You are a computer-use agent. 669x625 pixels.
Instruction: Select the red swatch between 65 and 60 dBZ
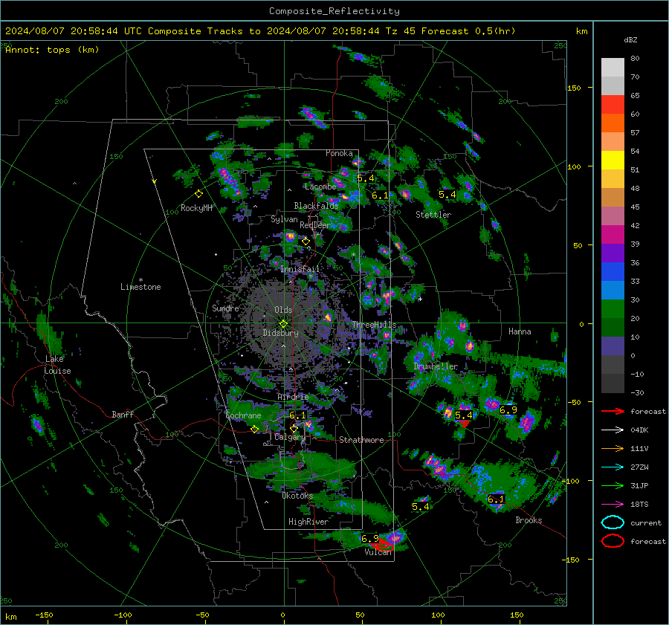[613, 104]
